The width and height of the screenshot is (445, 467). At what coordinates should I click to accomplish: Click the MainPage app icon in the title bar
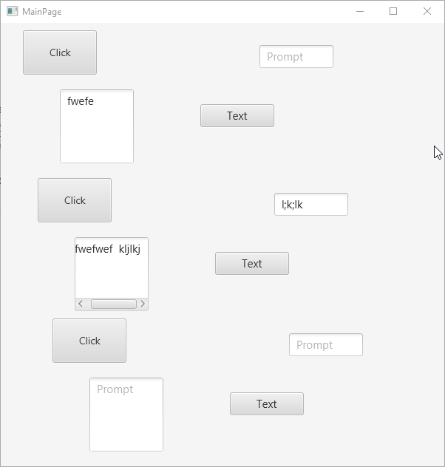12,11
